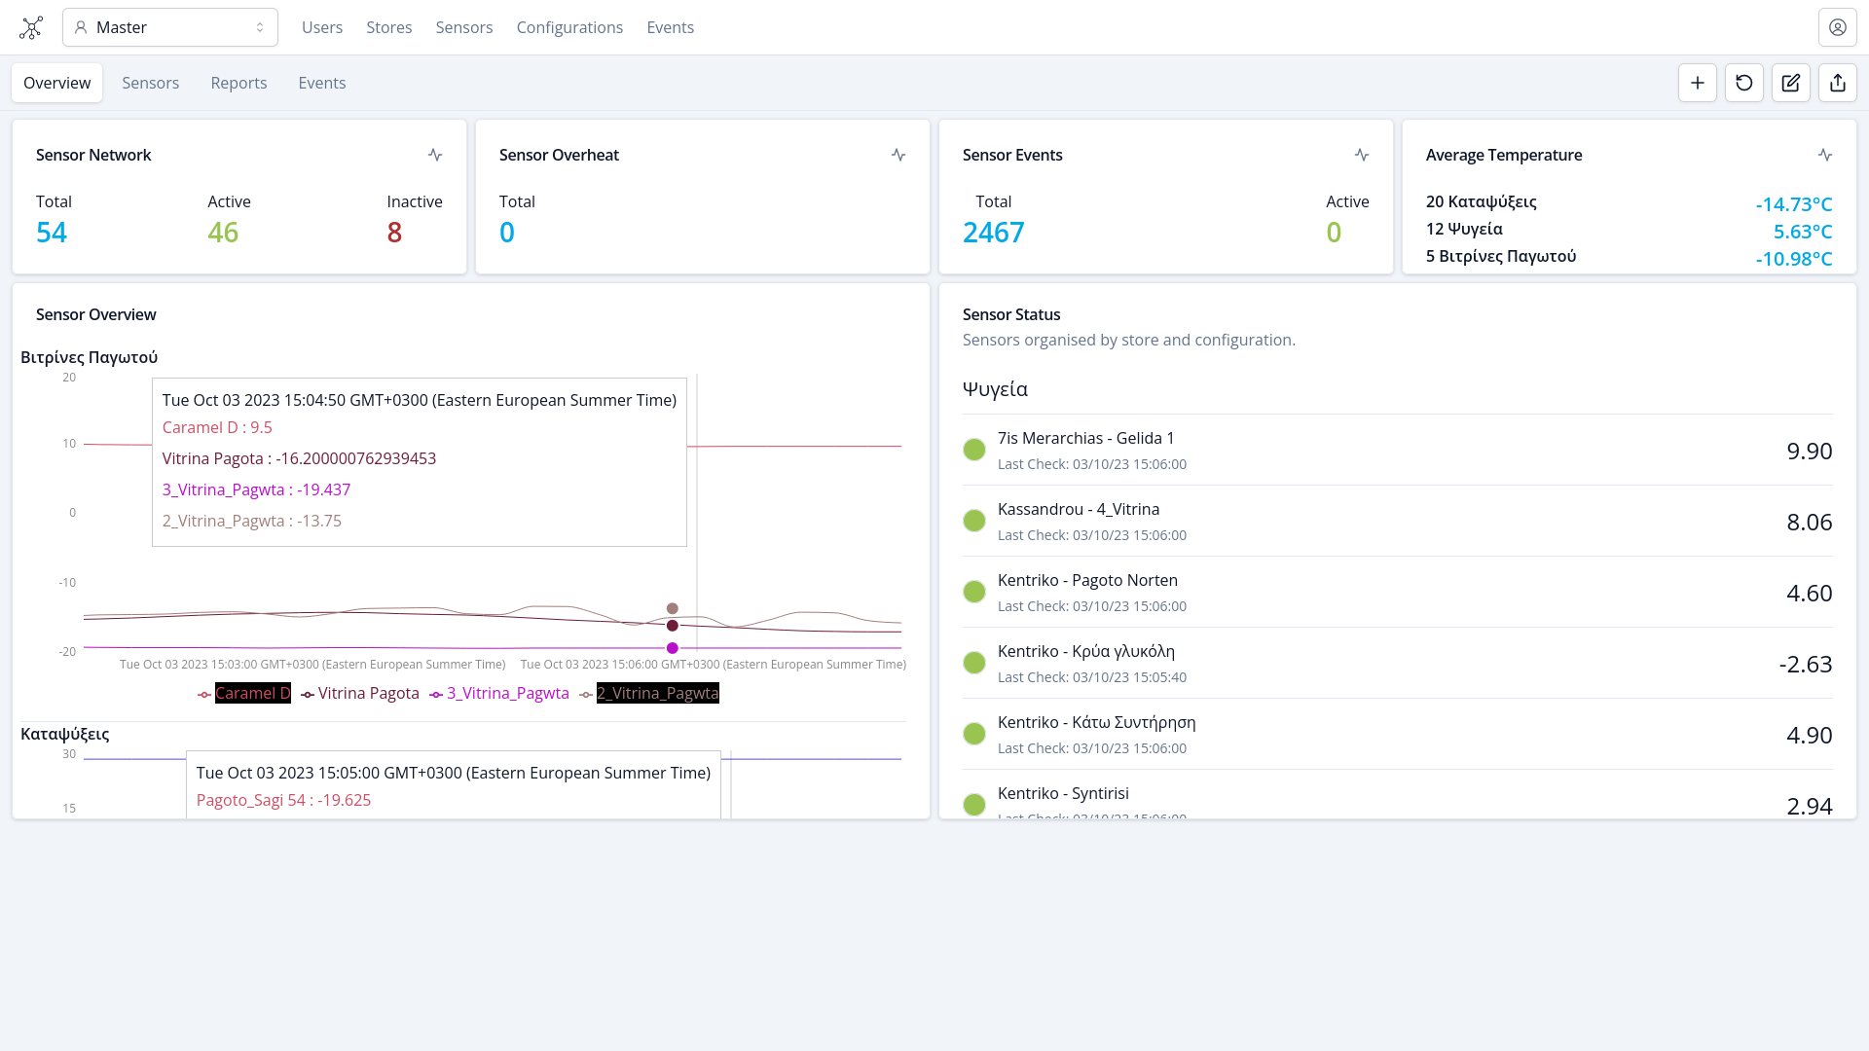Switch to the Reports tab
The width and height of the screenshot is (1869, 1051).
(x=238, y=83)
